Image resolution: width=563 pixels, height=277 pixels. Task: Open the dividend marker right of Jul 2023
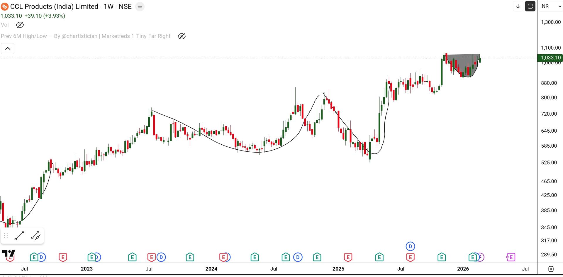coord(161,257)
